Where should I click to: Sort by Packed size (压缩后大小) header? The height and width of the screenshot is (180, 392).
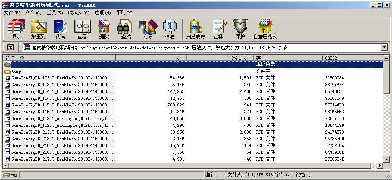[x=220, y=58]
